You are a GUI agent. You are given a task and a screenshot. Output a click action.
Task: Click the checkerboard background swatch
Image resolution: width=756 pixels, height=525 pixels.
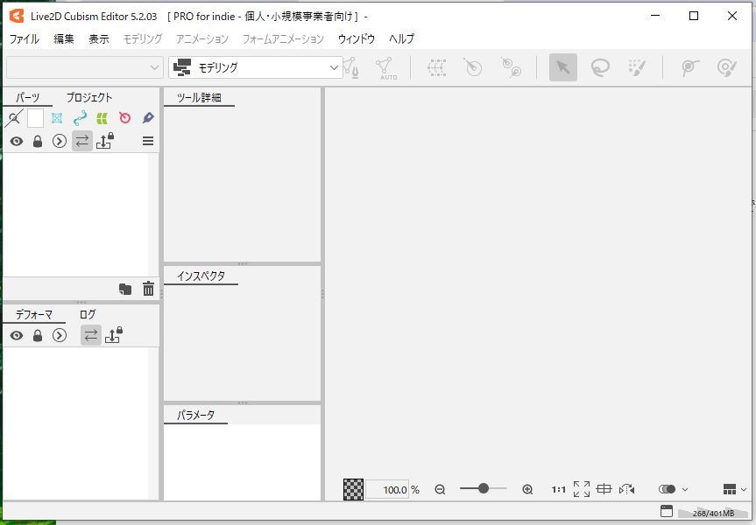coord(353,489)
